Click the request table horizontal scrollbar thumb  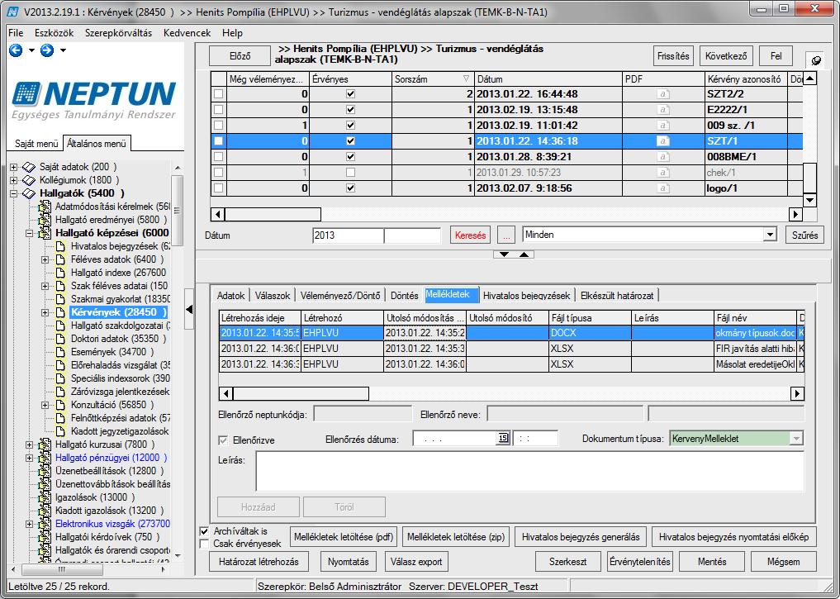tap(273, 214)
